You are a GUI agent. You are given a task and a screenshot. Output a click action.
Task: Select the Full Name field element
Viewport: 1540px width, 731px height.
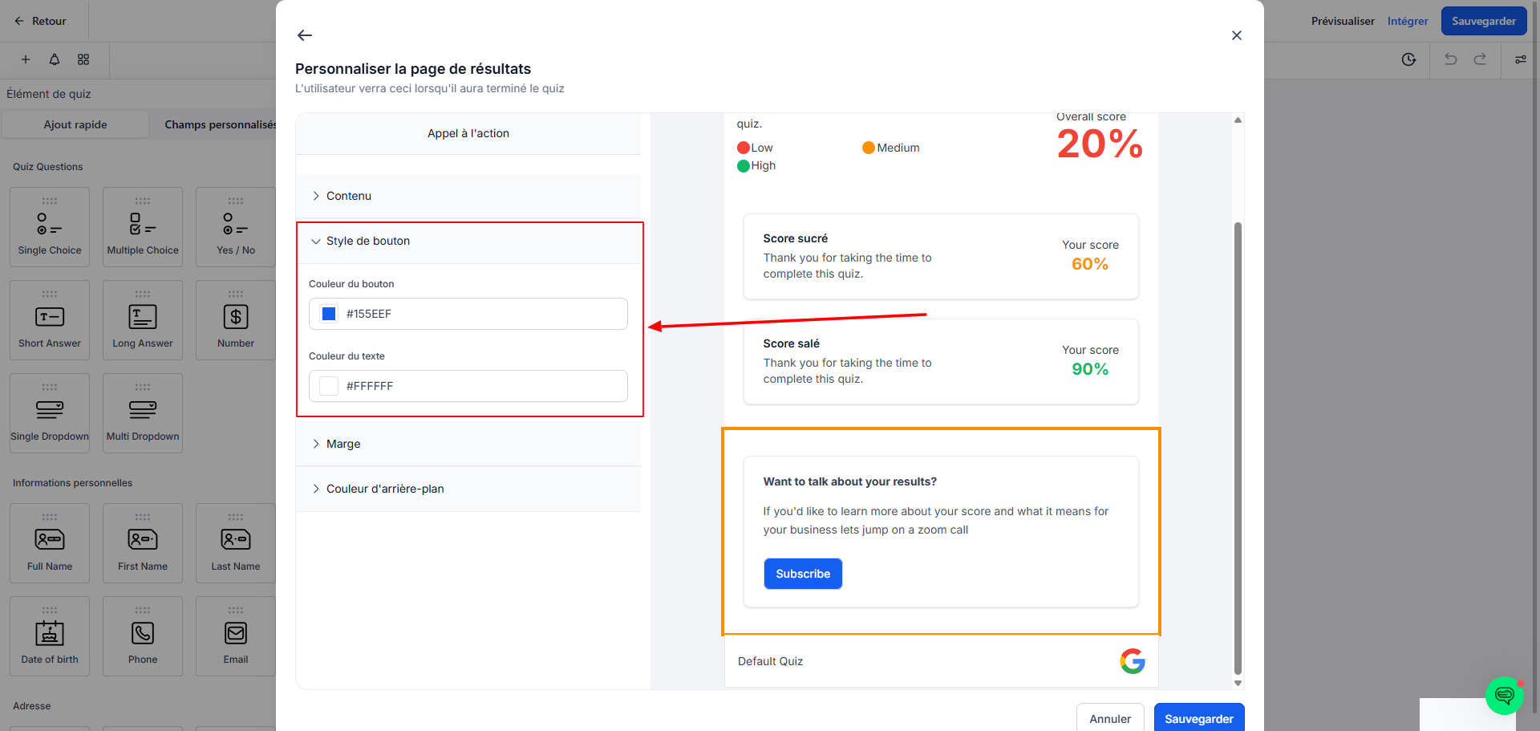point(50,543)
